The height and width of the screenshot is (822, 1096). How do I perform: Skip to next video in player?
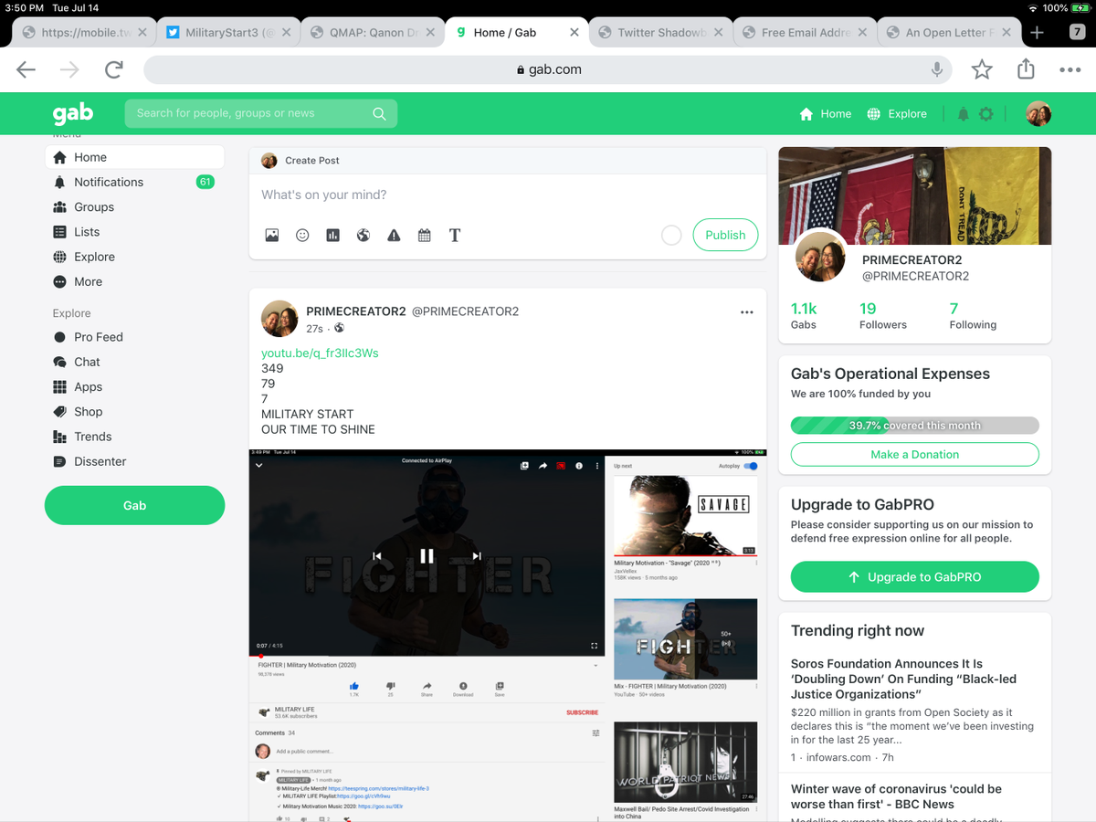(x=476, y=555)
